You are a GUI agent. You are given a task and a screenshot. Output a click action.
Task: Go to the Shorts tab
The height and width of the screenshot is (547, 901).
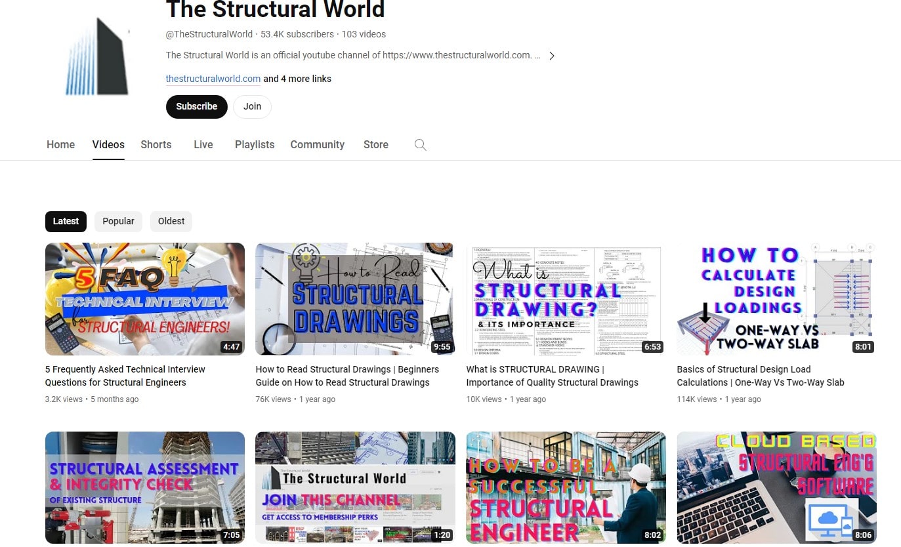[x=156, y=144]
